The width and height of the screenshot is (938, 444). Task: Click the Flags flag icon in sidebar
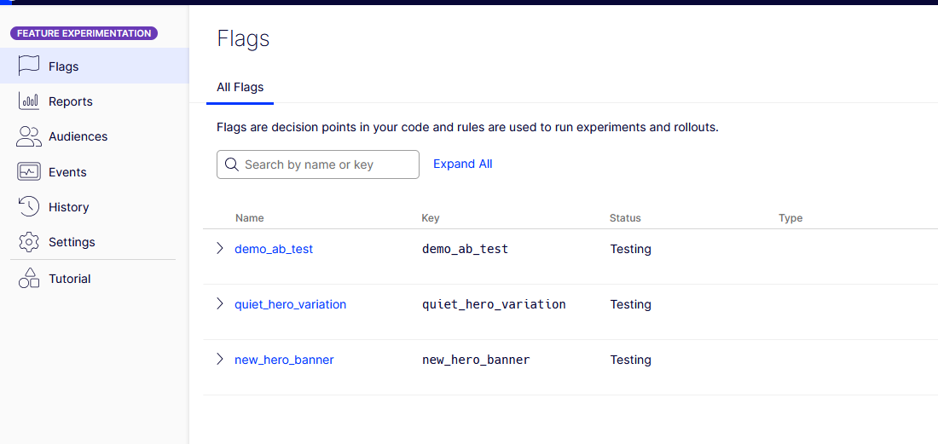[x=29, y=66]
